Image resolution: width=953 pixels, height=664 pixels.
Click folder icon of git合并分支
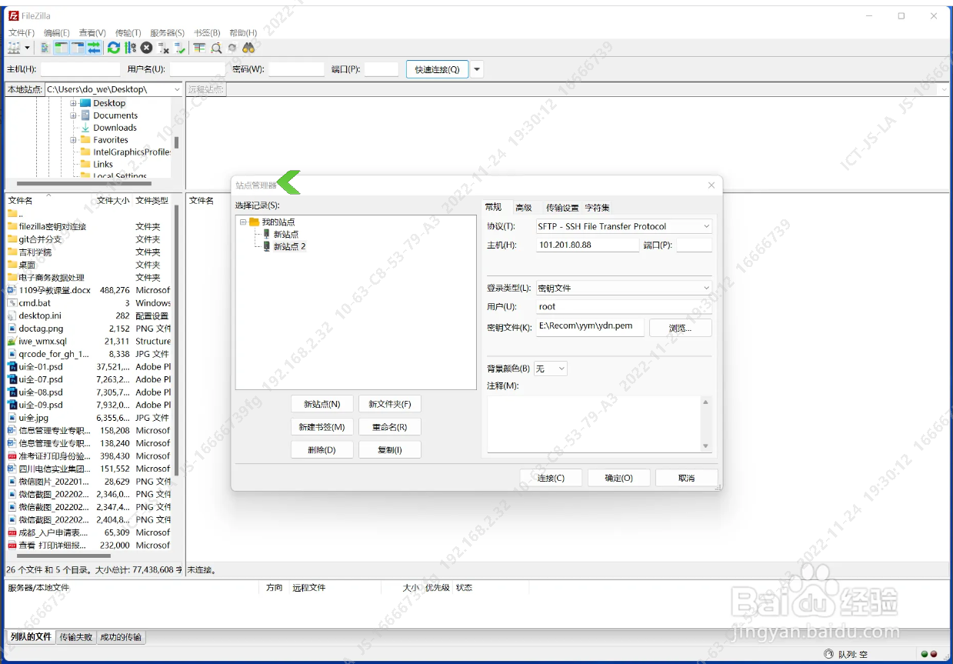[12, 239]
